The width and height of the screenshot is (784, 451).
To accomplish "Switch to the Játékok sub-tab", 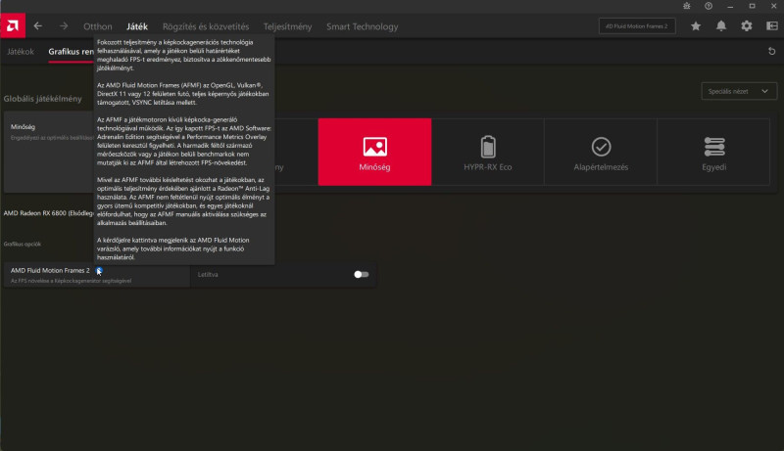I will click(x=21, y=52).
